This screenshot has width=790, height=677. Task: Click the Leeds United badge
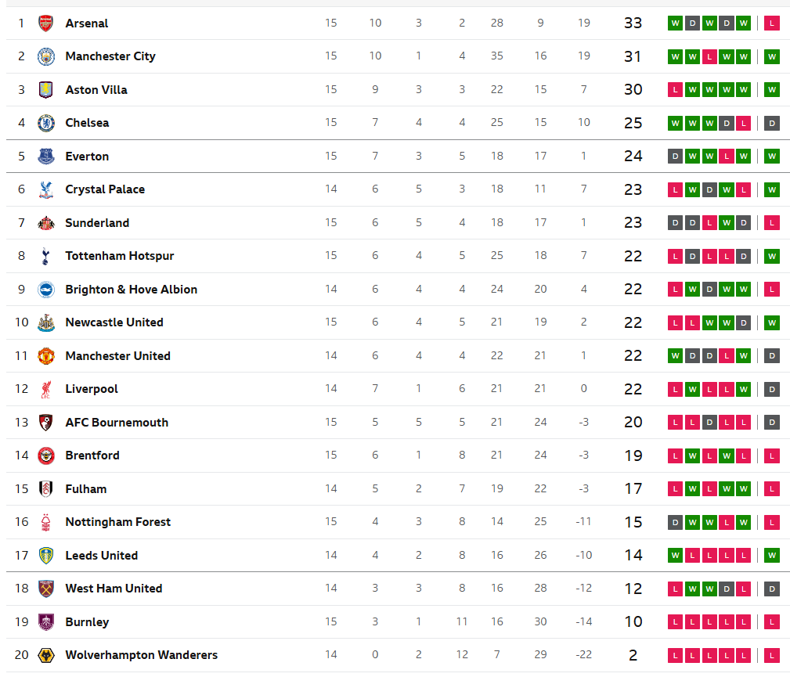(x=46, y=555)
